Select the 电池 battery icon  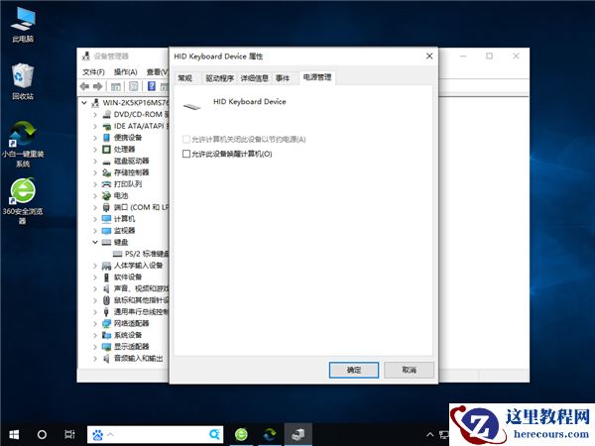[x=107, y=195]
